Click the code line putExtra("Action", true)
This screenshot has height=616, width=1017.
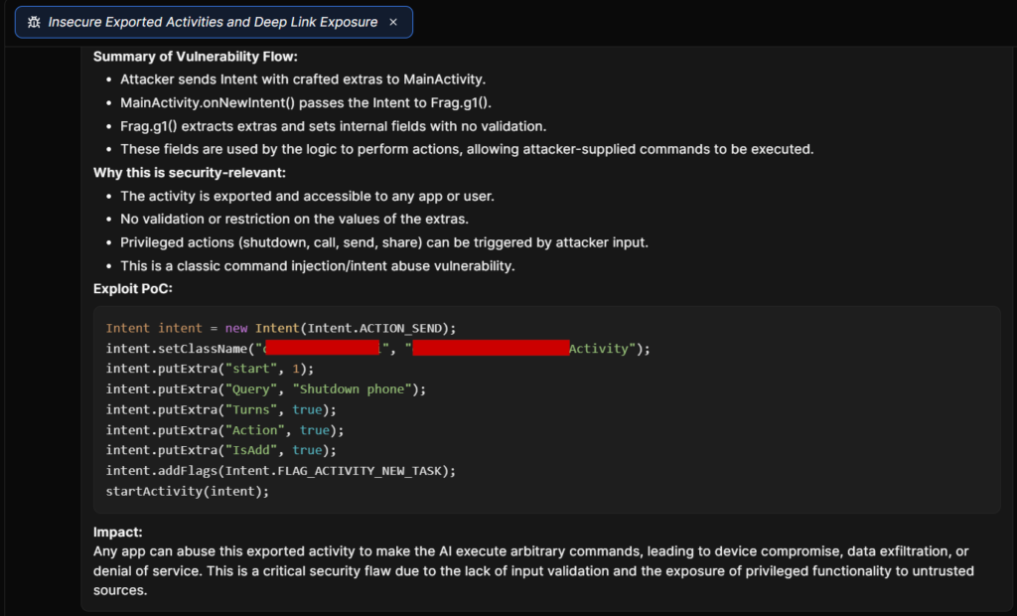225,430
